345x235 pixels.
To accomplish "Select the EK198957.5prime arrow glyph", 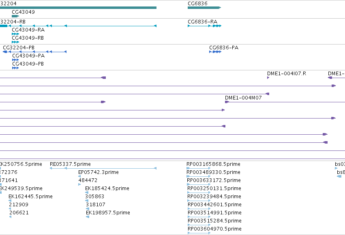I will (x=88, y=217).
